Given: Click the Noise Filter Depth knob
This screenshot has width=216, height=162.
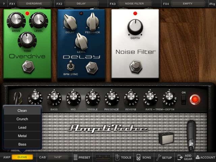Looking at the screenshot, I should pos(135,27).
